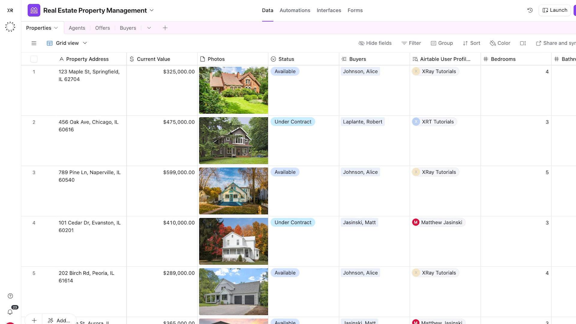The image size is (576, 324).
Task: Open the Filter options
Action: click(411, 43)
